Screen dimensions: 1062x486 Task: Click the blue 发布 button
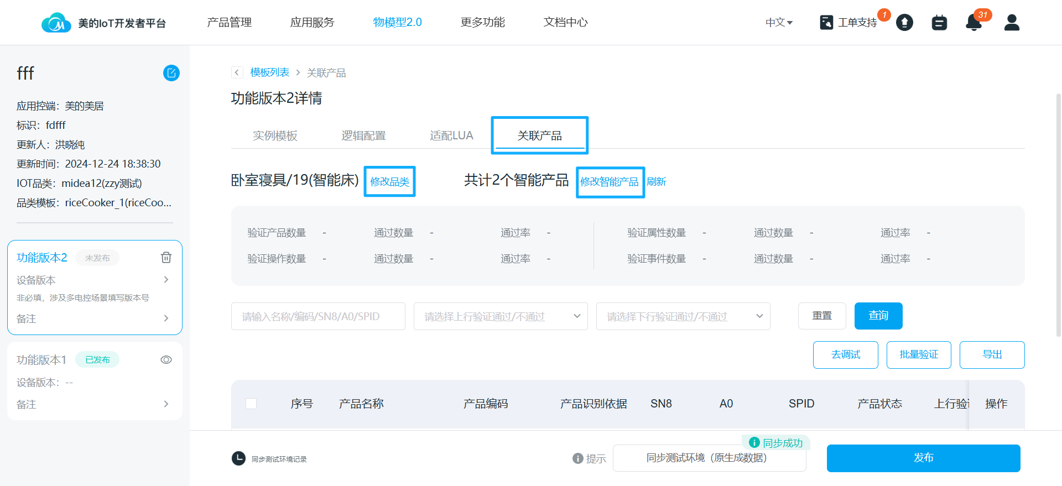pyautogui.click(x=923, y=458)
